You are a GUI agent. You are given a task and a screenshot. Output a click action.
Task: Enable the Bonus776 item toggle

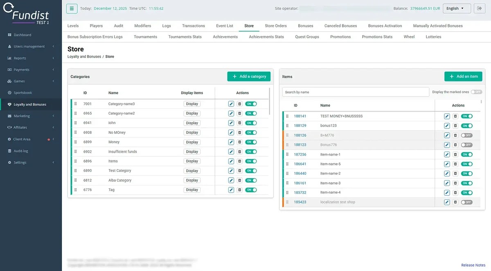click(466, 145)
